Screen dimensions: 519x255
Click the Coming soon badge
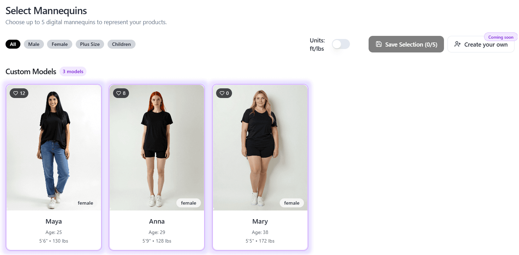pyautogui.click(x=500, y=37)
